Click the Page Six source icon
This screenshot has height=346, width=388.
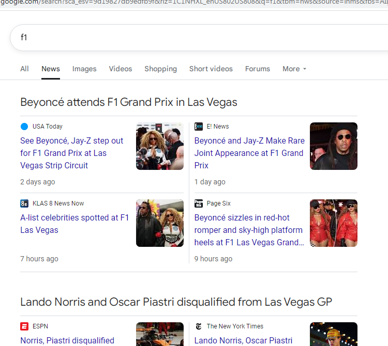point(199,203)
